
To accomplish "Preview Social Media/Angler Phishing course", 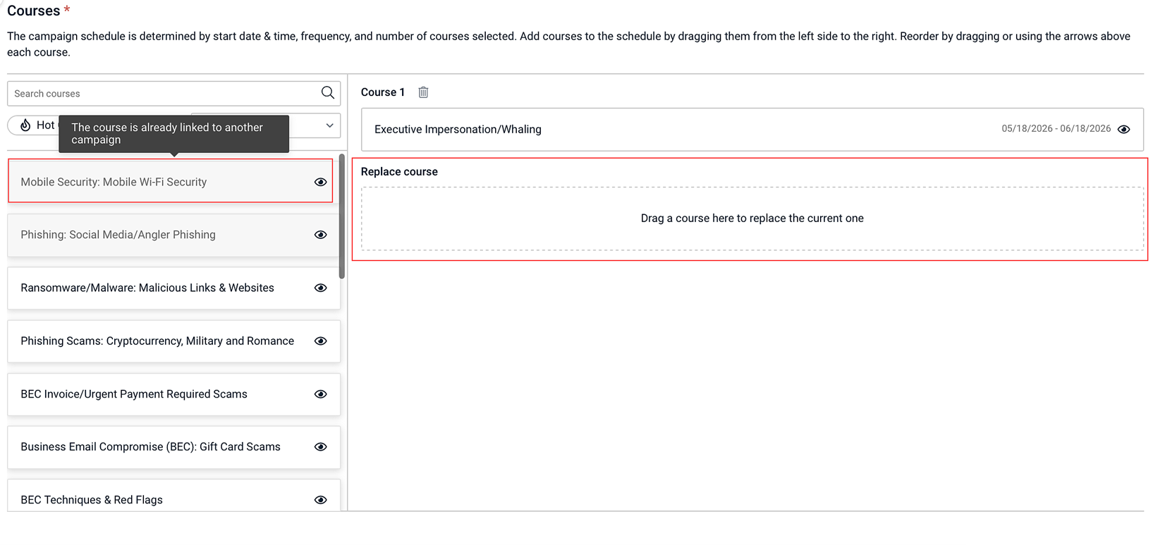I will tap(320, 235).
